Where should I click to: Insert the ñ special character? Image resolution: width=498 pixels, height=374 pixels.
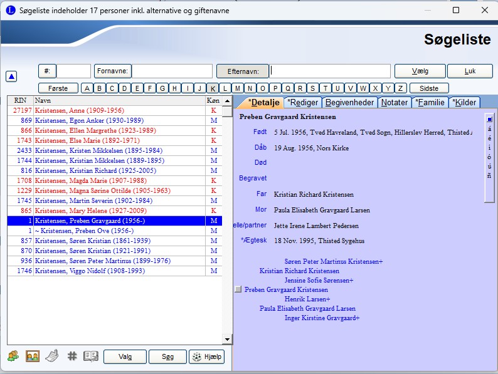(x=489, y=175)
